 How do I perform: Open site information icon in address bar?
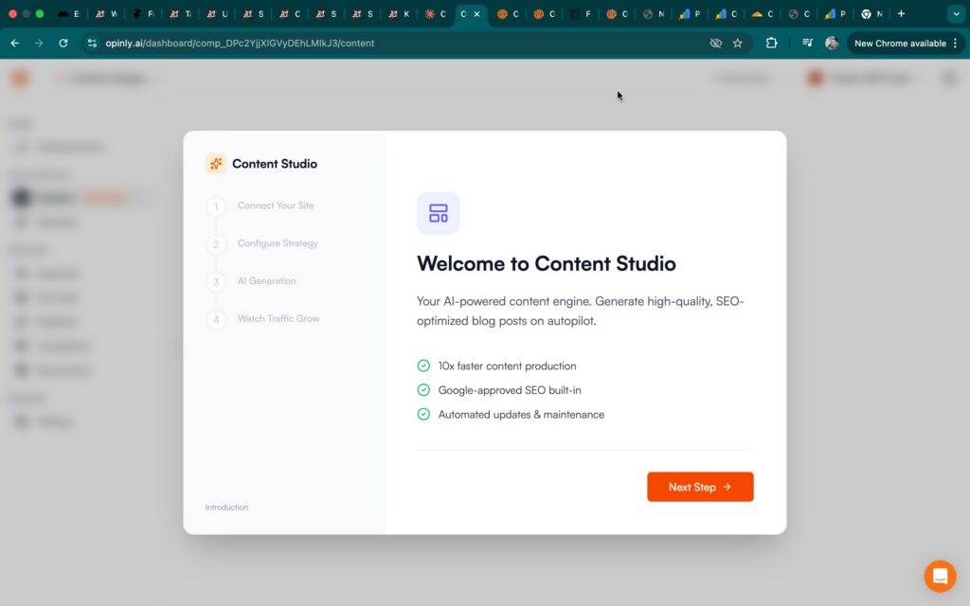tap(92, 44)
